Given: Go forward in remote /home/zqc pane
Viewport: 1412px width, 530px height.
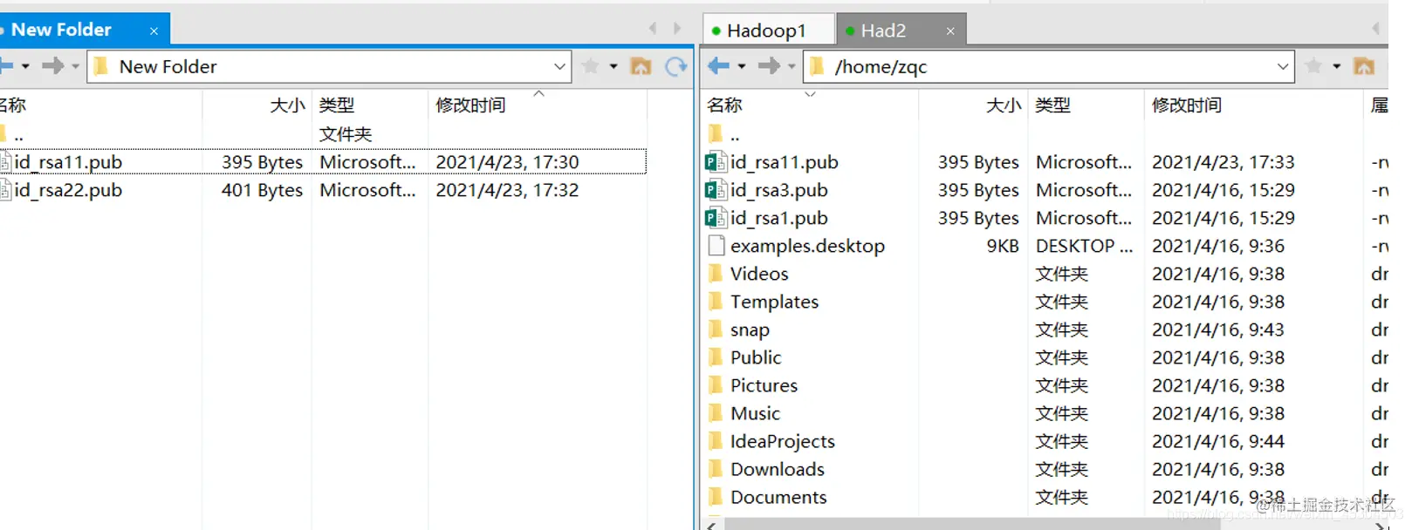Looking at the screenshot, I should tap(769, 66).
